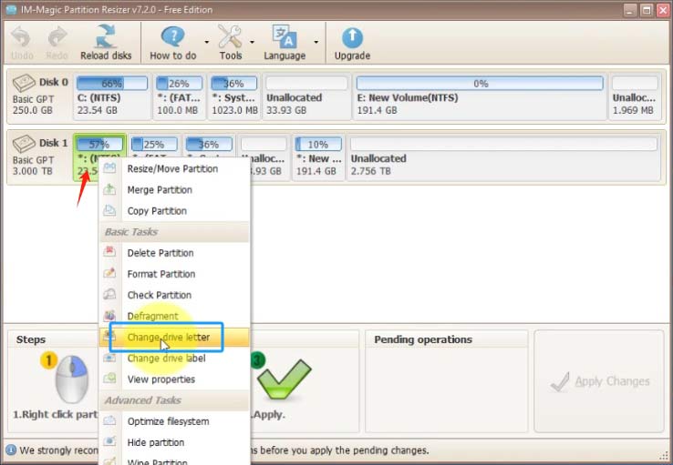Click the Upgrade arrow icon
The width and height of the screenshot is (673, 465).
(x=352, y=37)
